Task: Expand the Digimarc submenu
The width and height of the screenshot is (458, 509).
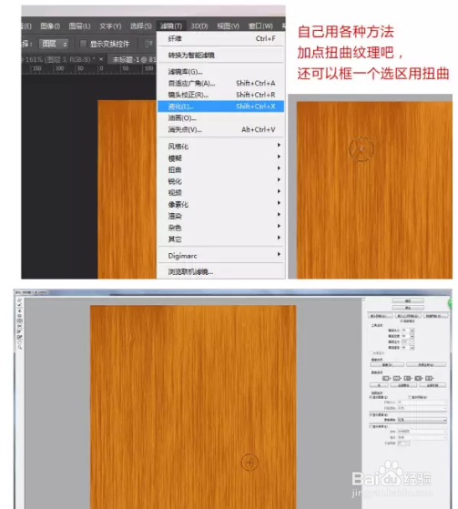Action: click(220, 256)
